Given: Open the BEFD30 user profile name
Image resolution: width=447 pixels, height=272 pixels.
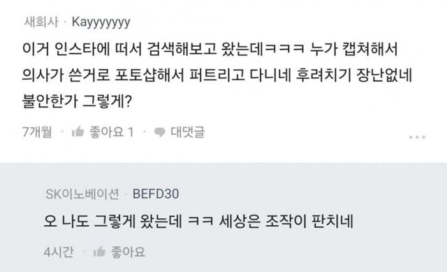Looking at the screenshot, I should [x=156, y=194].
